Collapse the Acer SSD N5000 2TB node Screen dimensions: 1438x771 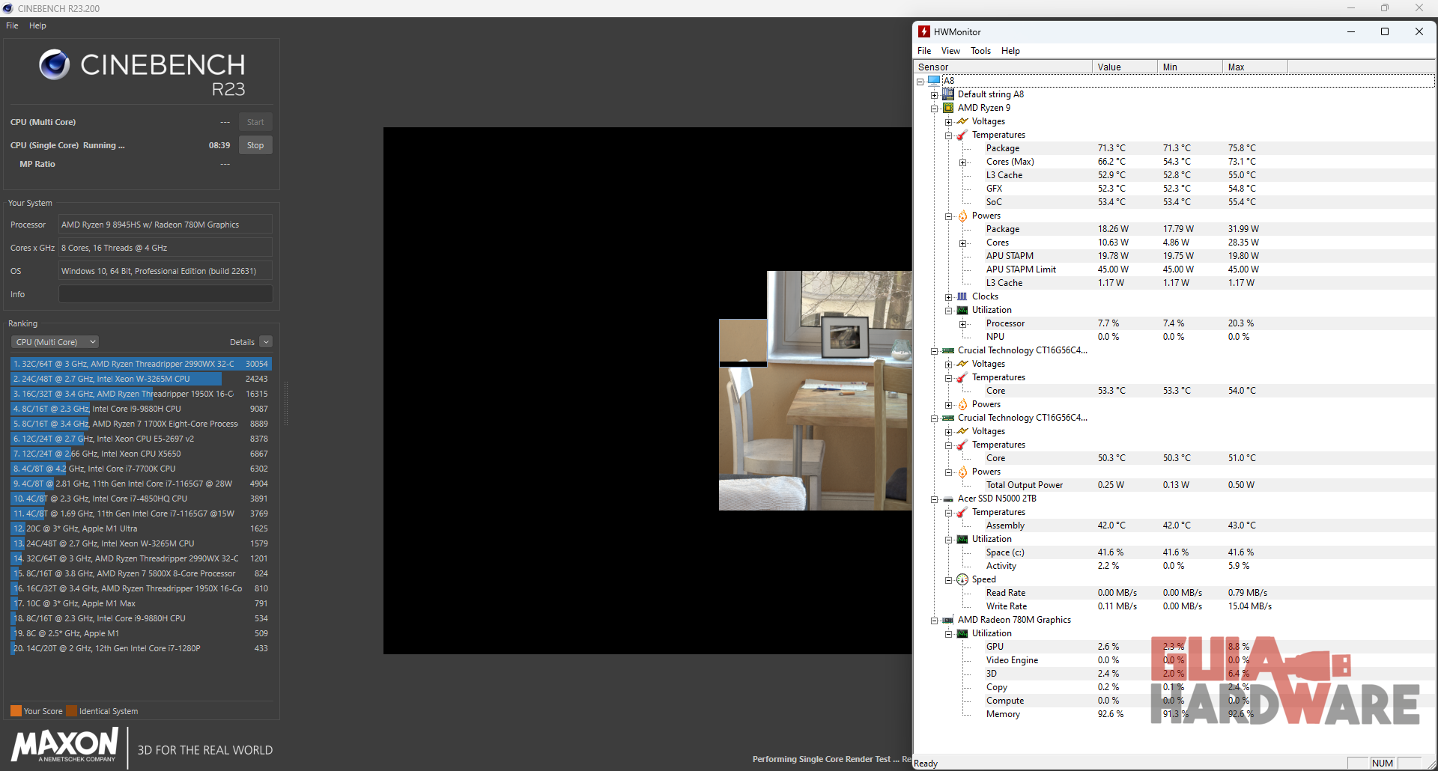click(934, 499)
